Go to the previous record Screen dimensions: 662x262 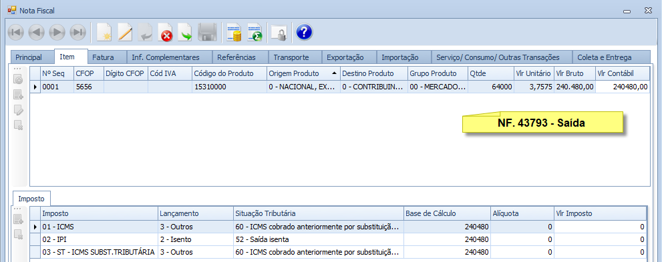(x=36, y=32)
